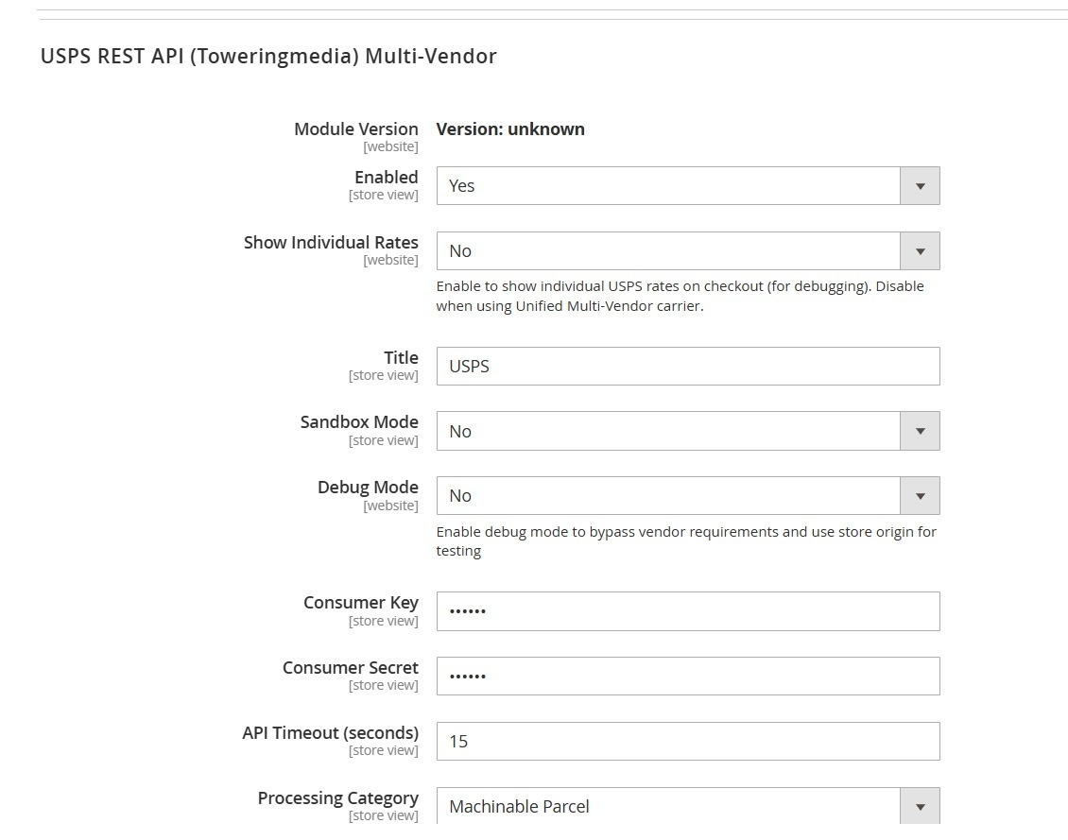1068x840 pixels.
Task: Click the Title input field containing USPS
Action: [x=688, y=367]
